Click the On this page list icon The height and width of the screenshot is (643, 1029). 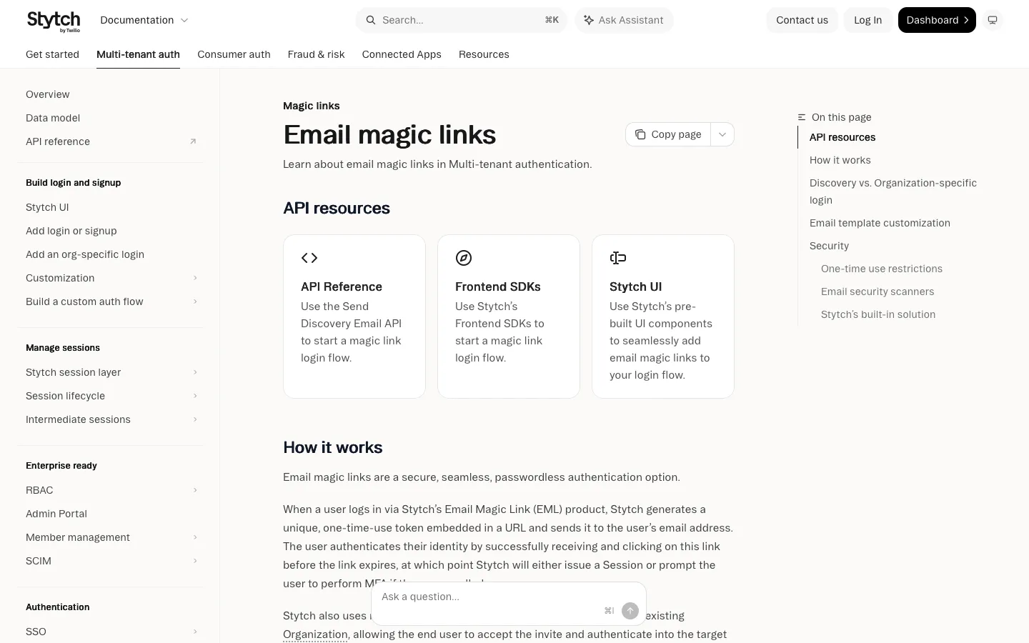point(802,117)
